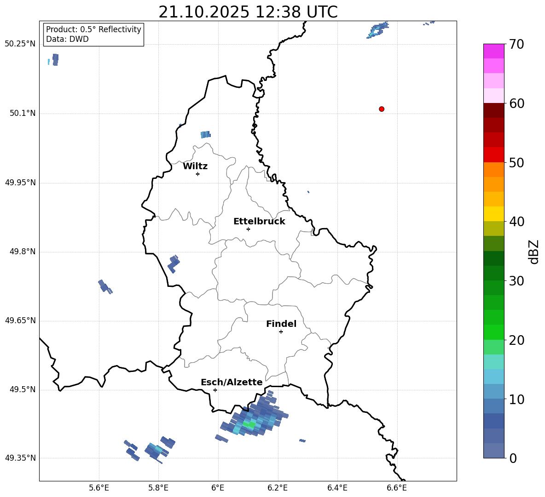Click the 50 tick label on colorbar
The image size is (545, 497).
click(x=516, y=162)
